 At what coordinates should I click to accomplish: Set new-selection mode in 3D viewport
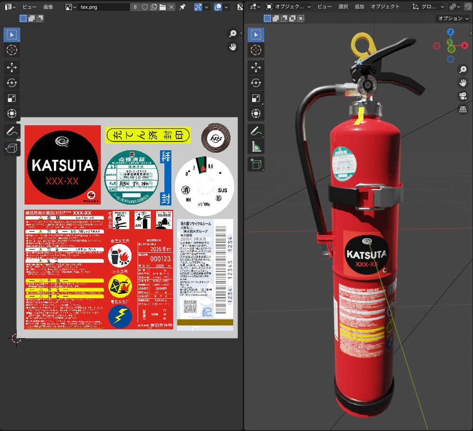(x=267, y=18)
